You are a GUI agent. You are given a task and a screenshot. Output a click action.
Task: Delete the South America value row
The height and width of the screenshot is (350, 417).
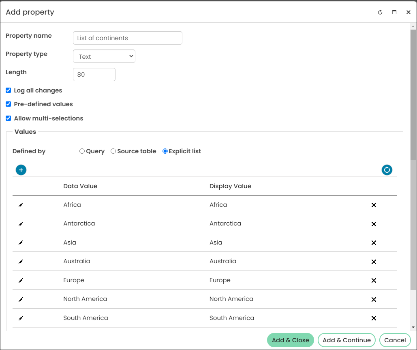[374, 318]
